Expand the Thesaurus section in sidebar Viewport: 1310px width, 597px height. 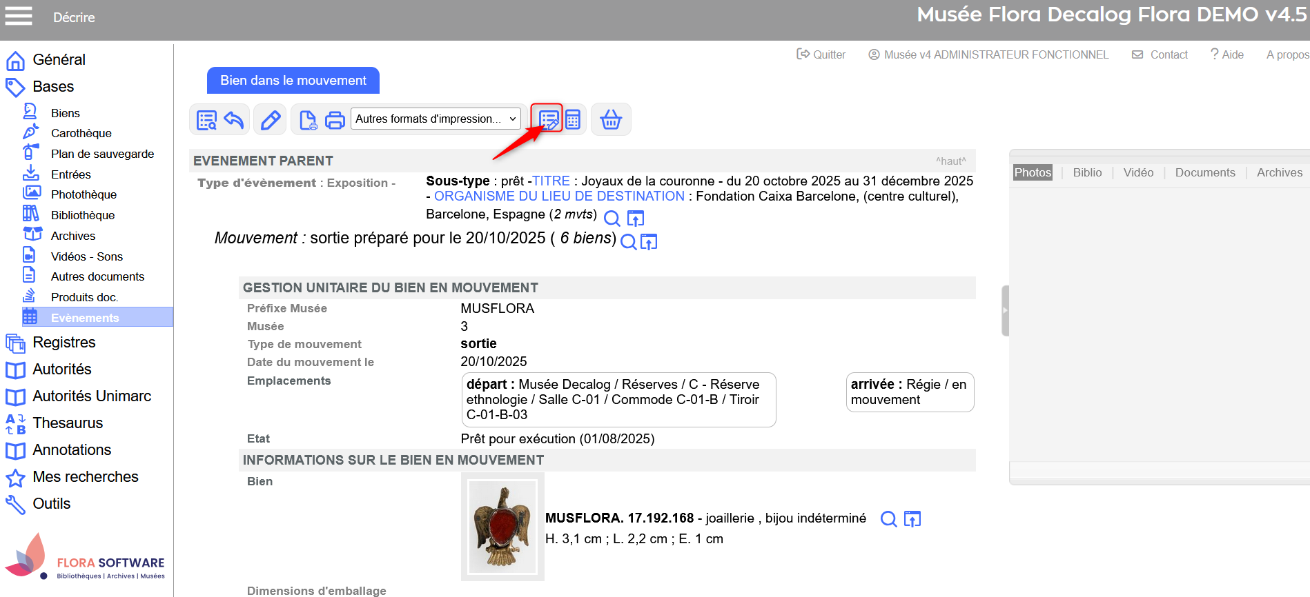(68, 423)
